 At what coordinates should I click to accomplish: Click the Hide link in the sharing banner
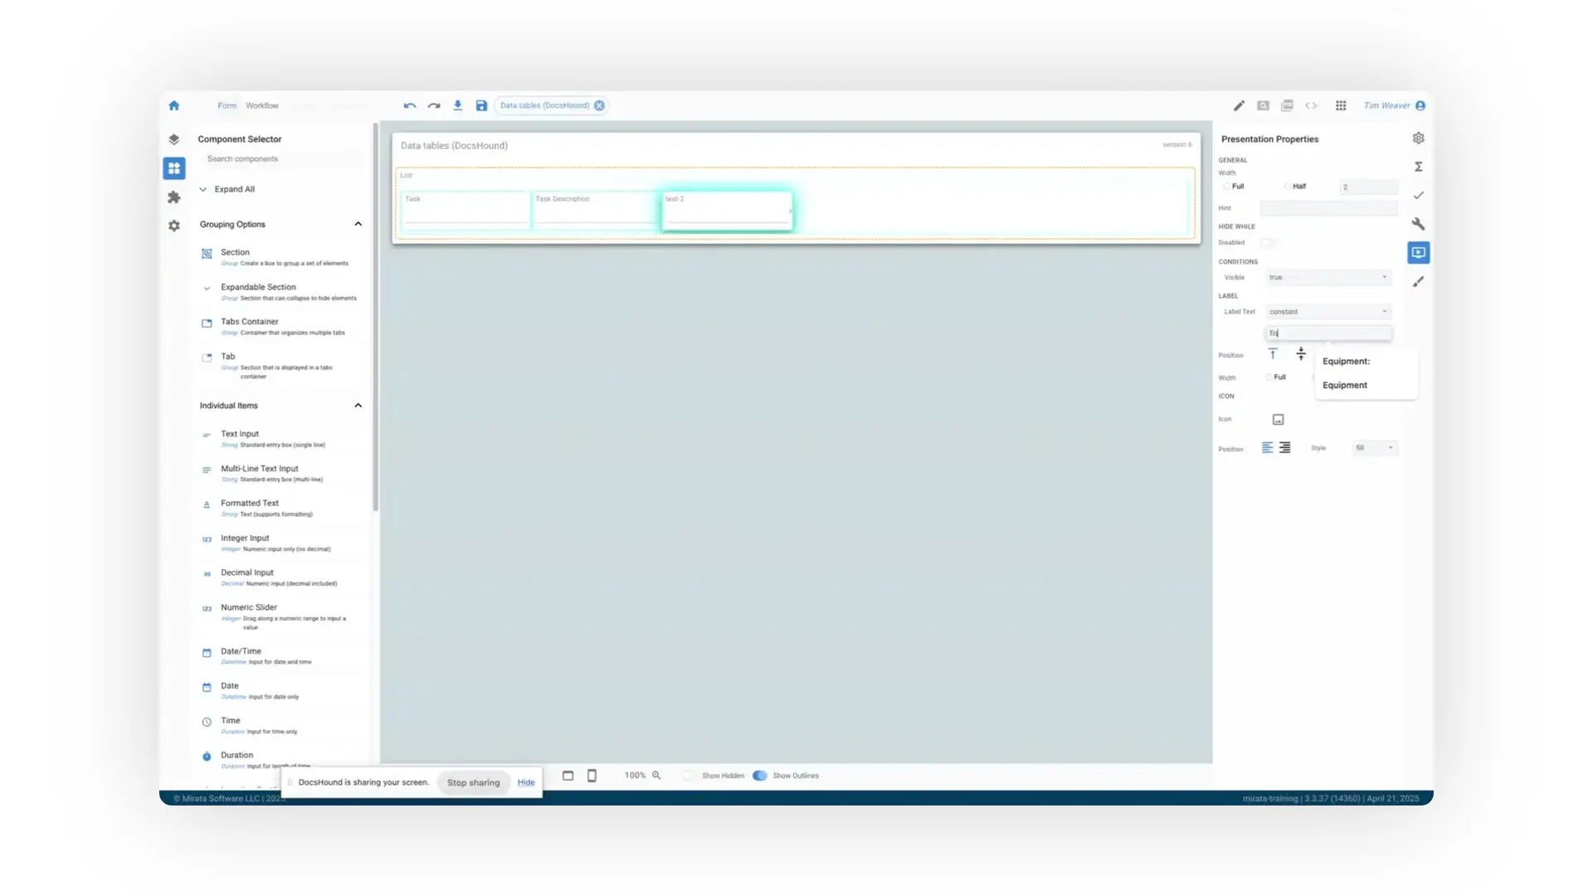[x=526, y=782]
